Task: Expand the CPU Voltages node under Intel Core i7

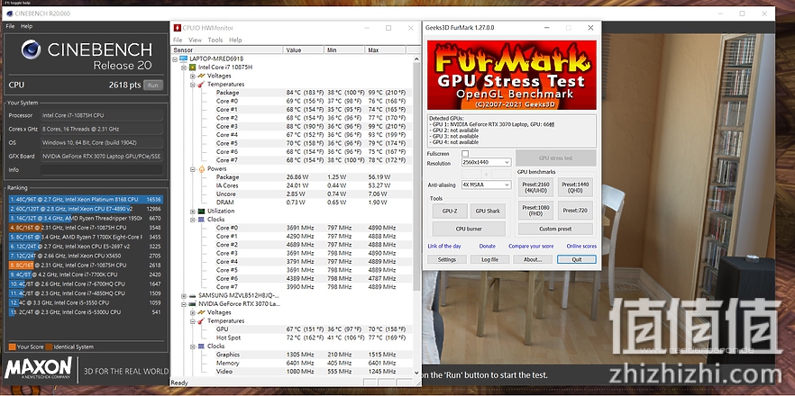Action: tap(193, 76)
